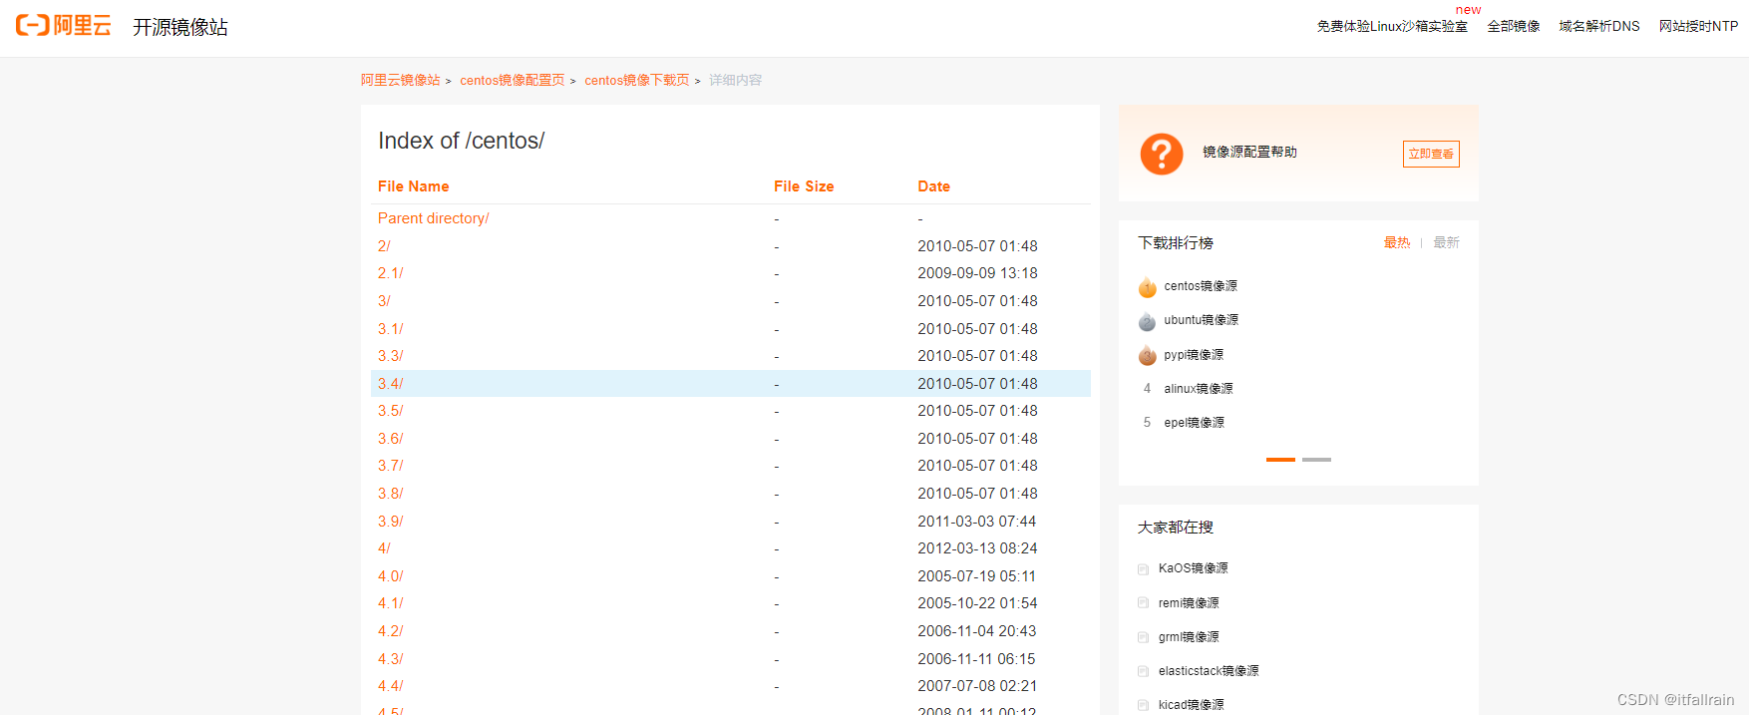Click the small icon beside elasticstack镜像源

pos(1143,671)
